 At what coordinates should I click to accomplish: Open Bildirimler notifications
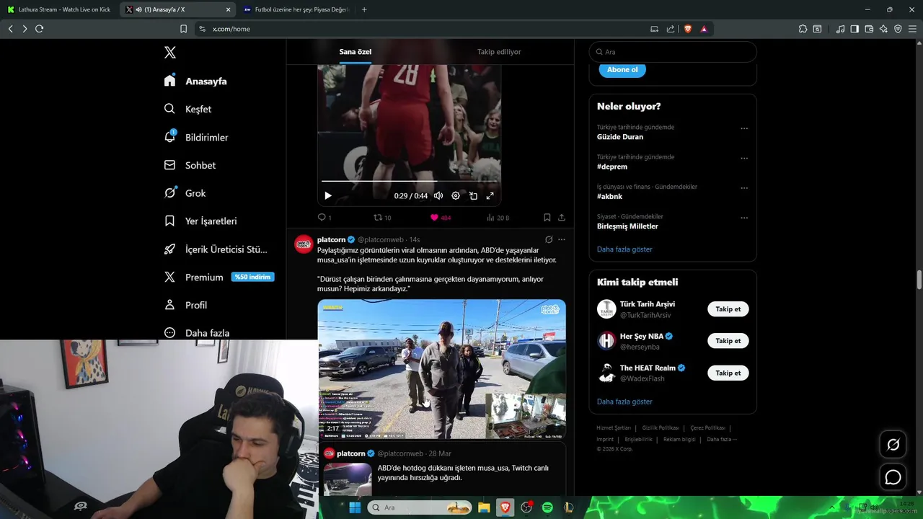196,137
